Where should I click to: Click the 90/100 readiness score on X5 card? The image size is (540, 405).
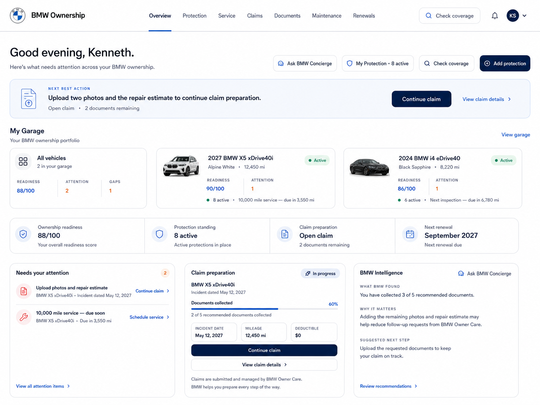tap(216, 189)
